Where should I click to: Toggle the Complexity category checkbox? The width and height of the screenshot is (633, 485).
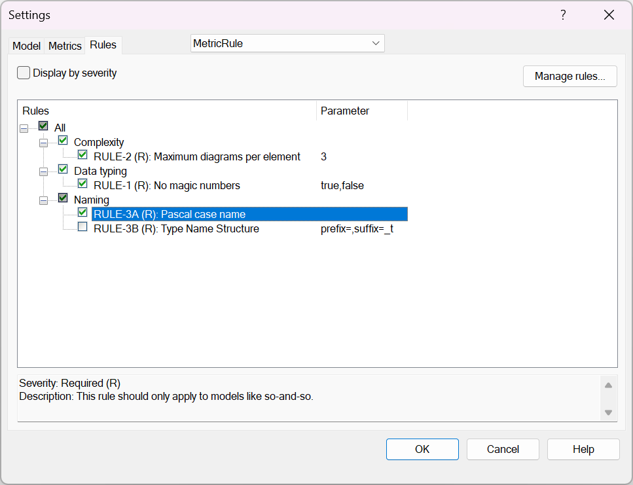click(x=63, y=141)
